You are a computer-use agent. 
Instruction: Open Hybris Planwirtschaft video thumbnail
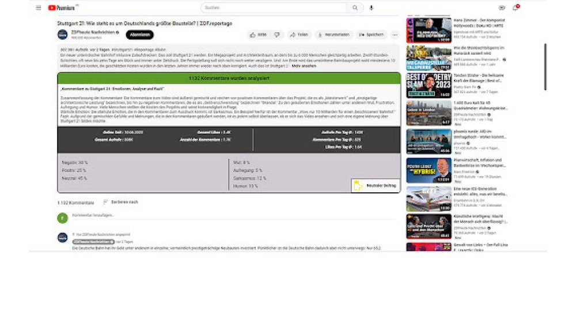coord(429,170)
